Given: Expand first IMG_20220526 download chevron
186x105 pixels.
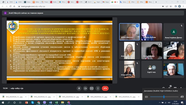Looking at the screenshot, I should click(x=26, y=97).
